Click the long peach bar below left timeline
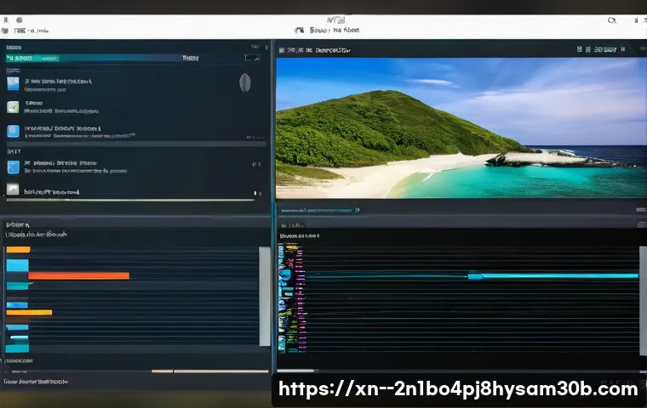Screen dimensions: 647x408 coord(221,371)
